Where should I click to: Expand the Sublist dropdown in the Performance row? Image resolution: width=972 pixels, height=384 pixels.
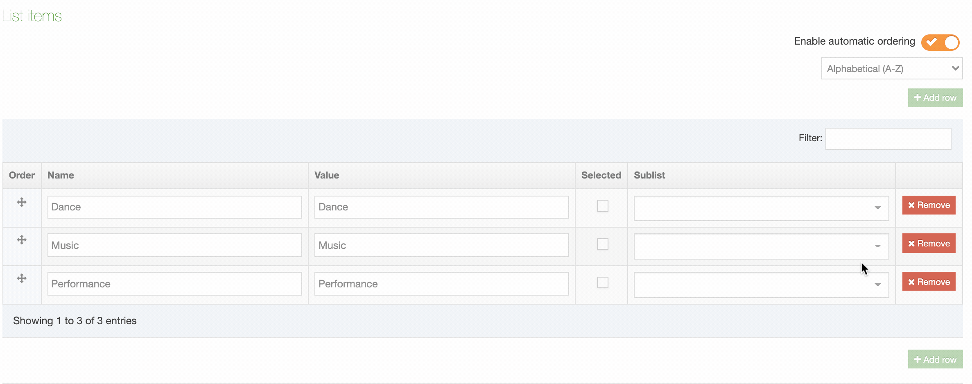[761, 285]
